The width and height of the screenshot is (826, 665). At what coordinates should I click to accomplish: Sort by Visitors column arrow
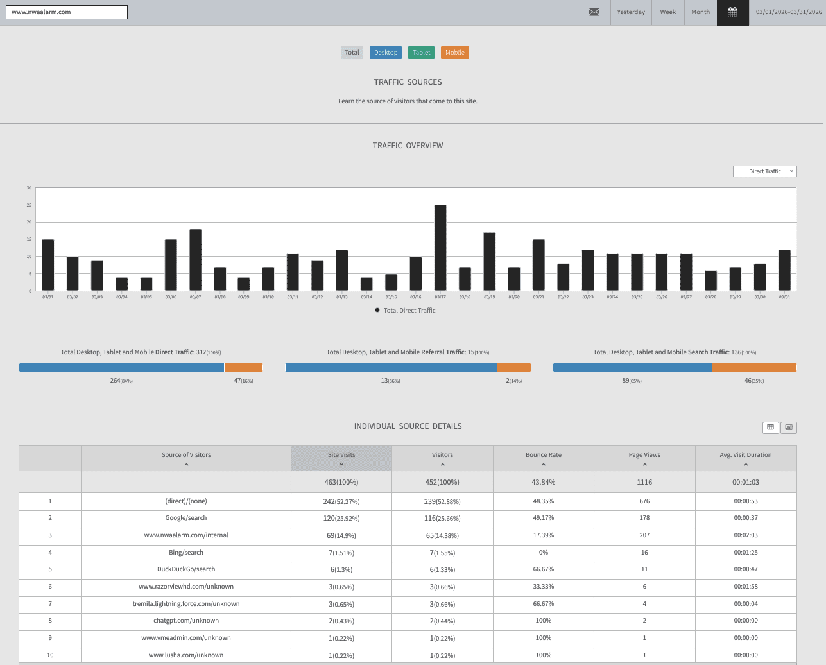point(442,464)
